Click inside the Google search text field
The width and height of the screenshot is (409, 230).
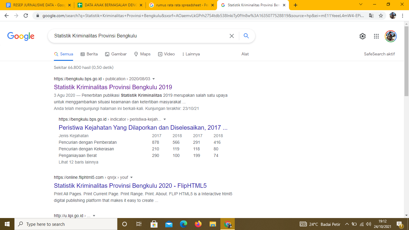[x=138, y=36]
